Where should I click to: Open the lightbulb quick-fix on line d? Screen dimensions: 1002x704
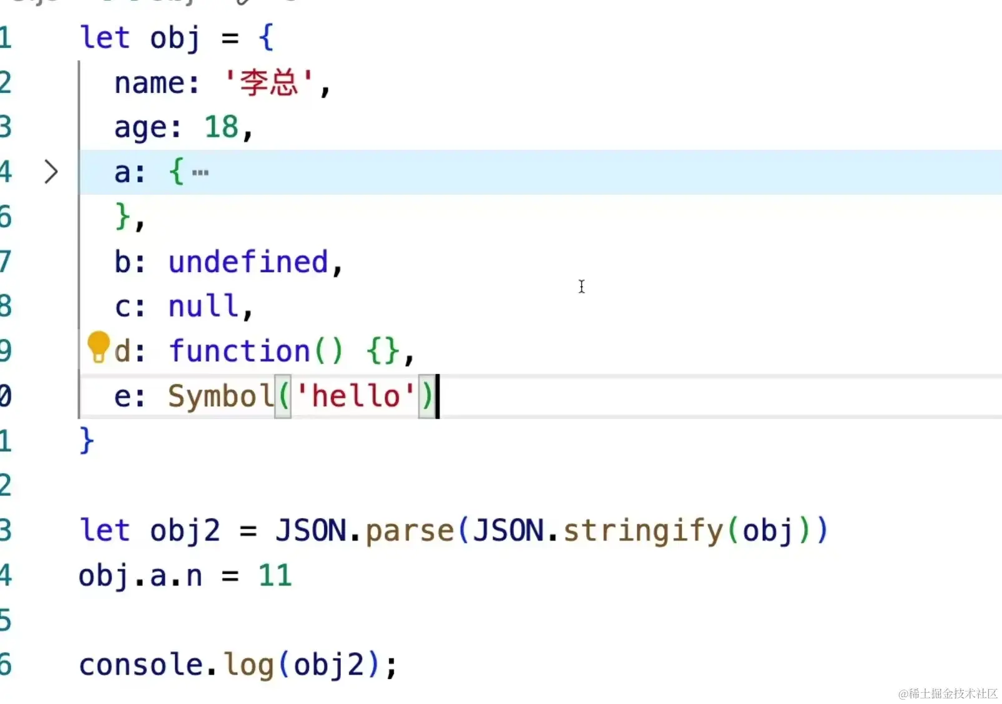tap(98, 347)
